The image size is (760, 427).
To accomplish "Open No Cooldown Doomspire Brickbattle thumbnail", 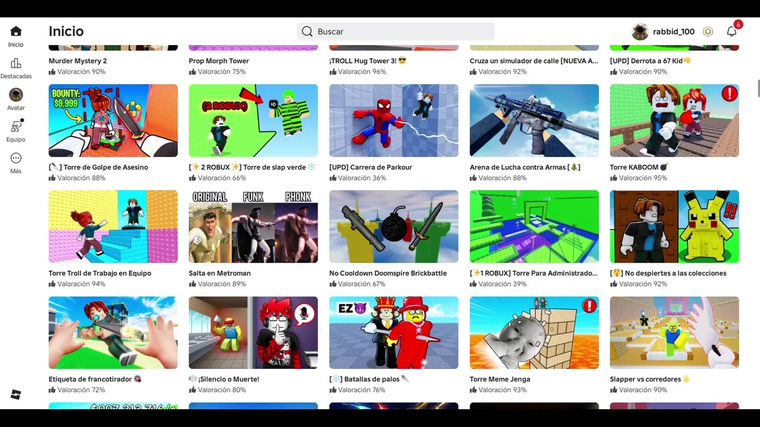I will (x=394, y=227).
